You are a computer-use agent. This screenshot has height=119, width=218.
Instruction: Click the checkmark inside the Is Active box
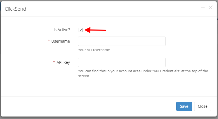point(81,30)
